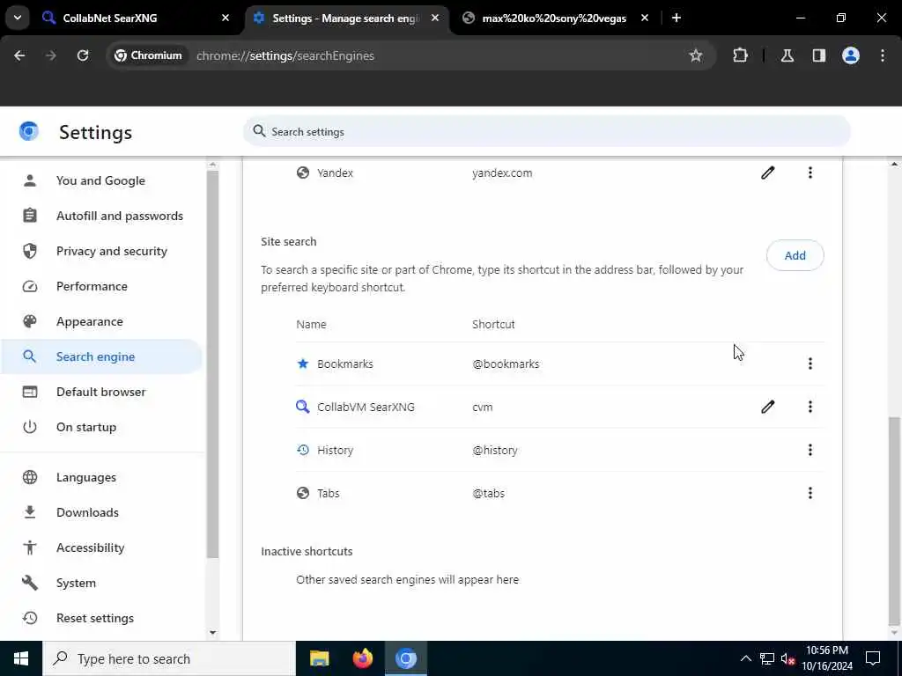Open the Chromium three-dot main menu
Image resolution: width=902 pixels, height=676 pixels.
(883, 55)
